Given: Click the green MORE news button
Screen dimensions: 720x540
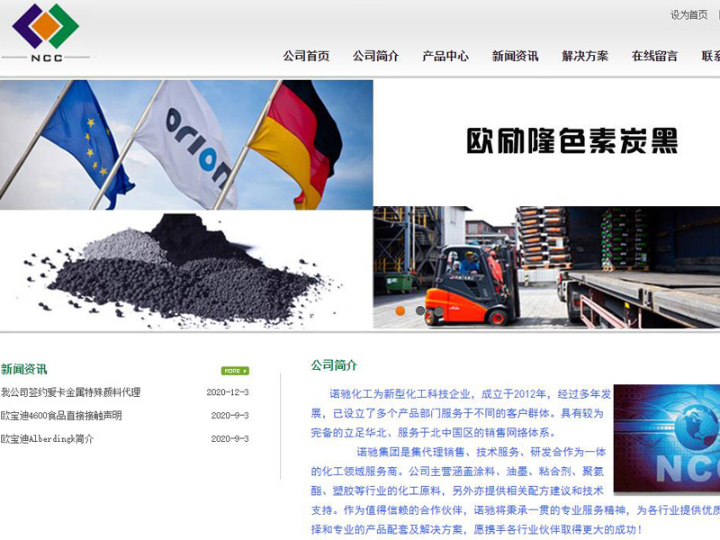Looking at the screenshot, I should [x=235, y=371].
